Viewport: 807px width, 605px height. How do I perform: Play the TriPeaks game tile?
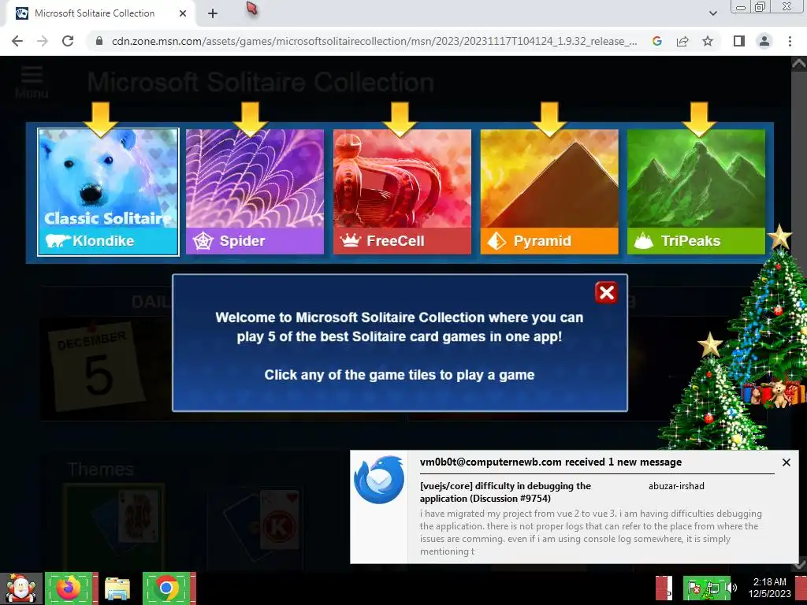pos(696,192)
